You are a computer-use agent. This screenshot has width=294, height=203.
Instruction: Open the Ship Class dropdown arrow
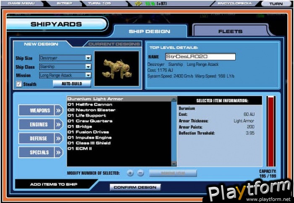[88, 67]
